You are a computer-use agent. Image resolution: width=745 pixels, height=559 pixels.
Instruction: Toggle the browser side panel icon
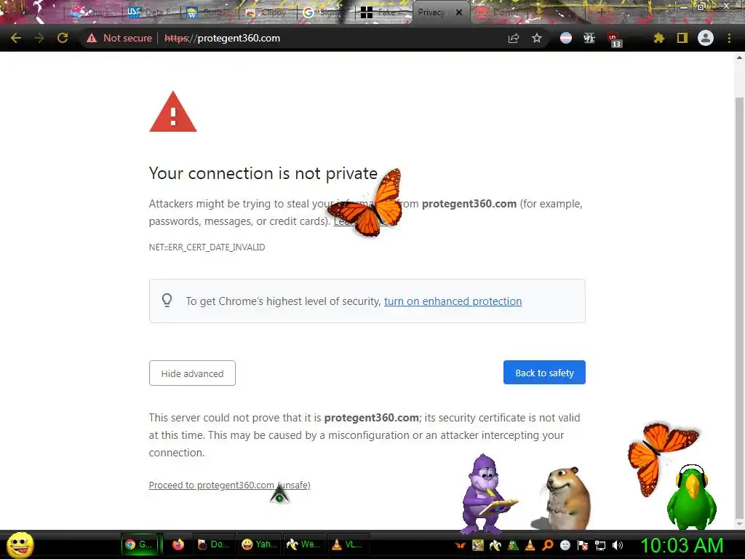point(682,38)
